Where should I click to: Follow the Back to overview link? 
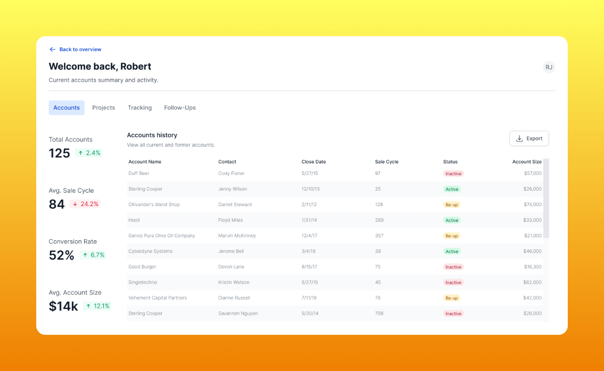(80, 49)
